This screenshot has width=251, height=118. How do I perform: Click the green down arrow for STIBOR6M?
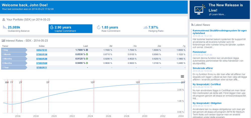[87, 63]
